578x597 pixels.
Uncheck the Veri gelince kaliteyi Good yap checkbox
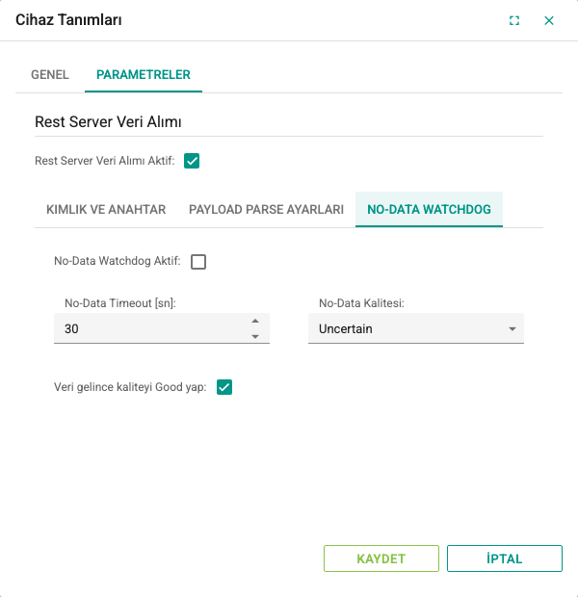pos(224,387)
